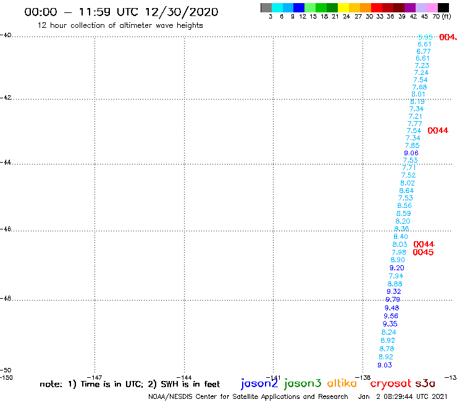Click the wave height value 8.90
The height and width of the screenshot is (402, 457).
click(398, 260)
